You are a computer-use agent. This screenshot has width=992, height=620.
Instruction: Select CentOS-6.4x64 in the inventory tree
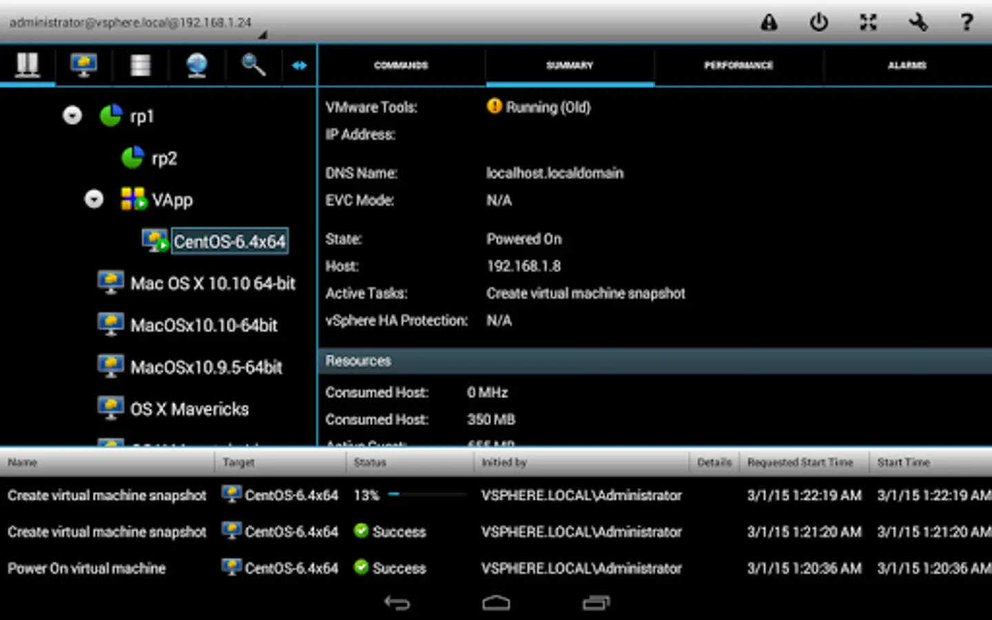coord(229,242)
